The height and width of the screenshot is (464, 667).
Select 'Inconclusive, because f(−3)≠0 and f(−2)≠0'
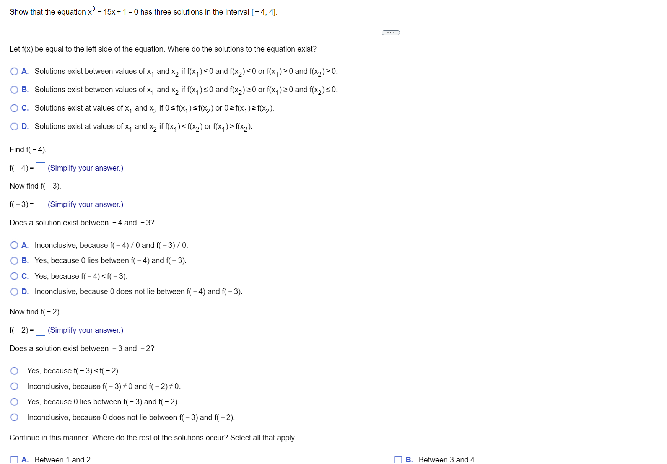[15, 386]
